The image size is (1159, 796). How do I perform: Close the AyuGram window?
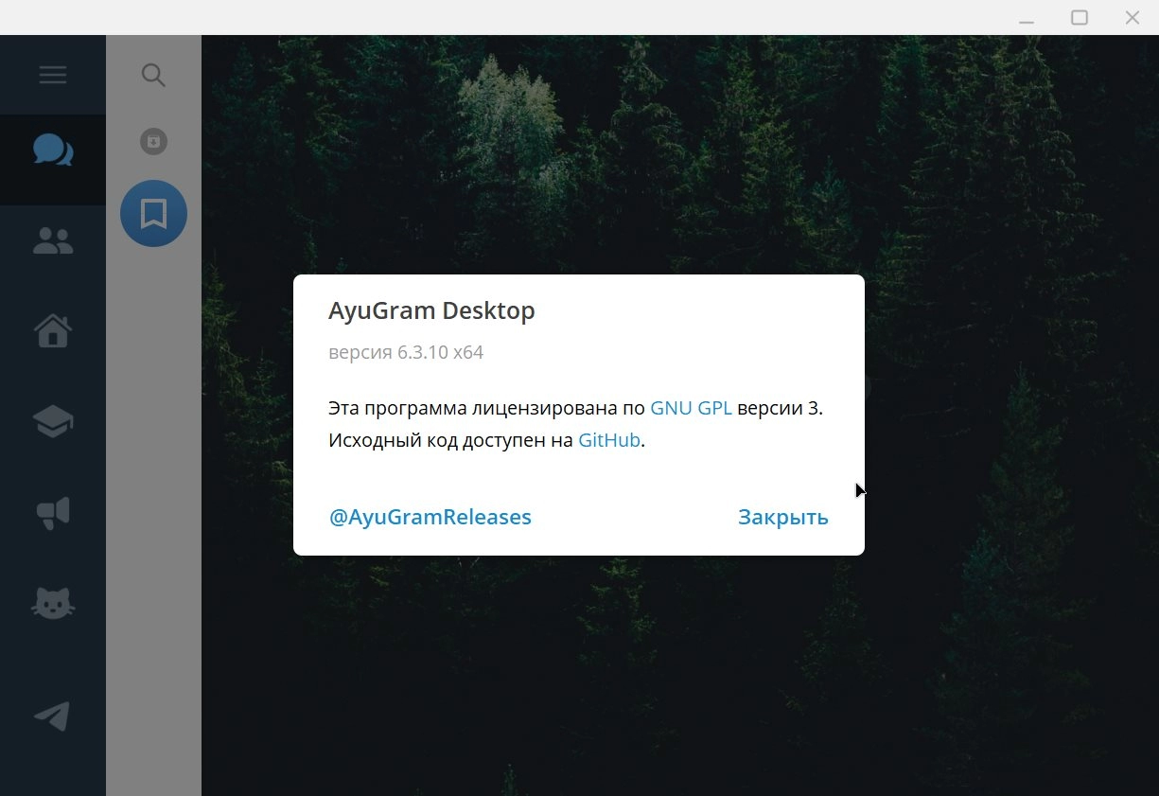pos(1132,18)
